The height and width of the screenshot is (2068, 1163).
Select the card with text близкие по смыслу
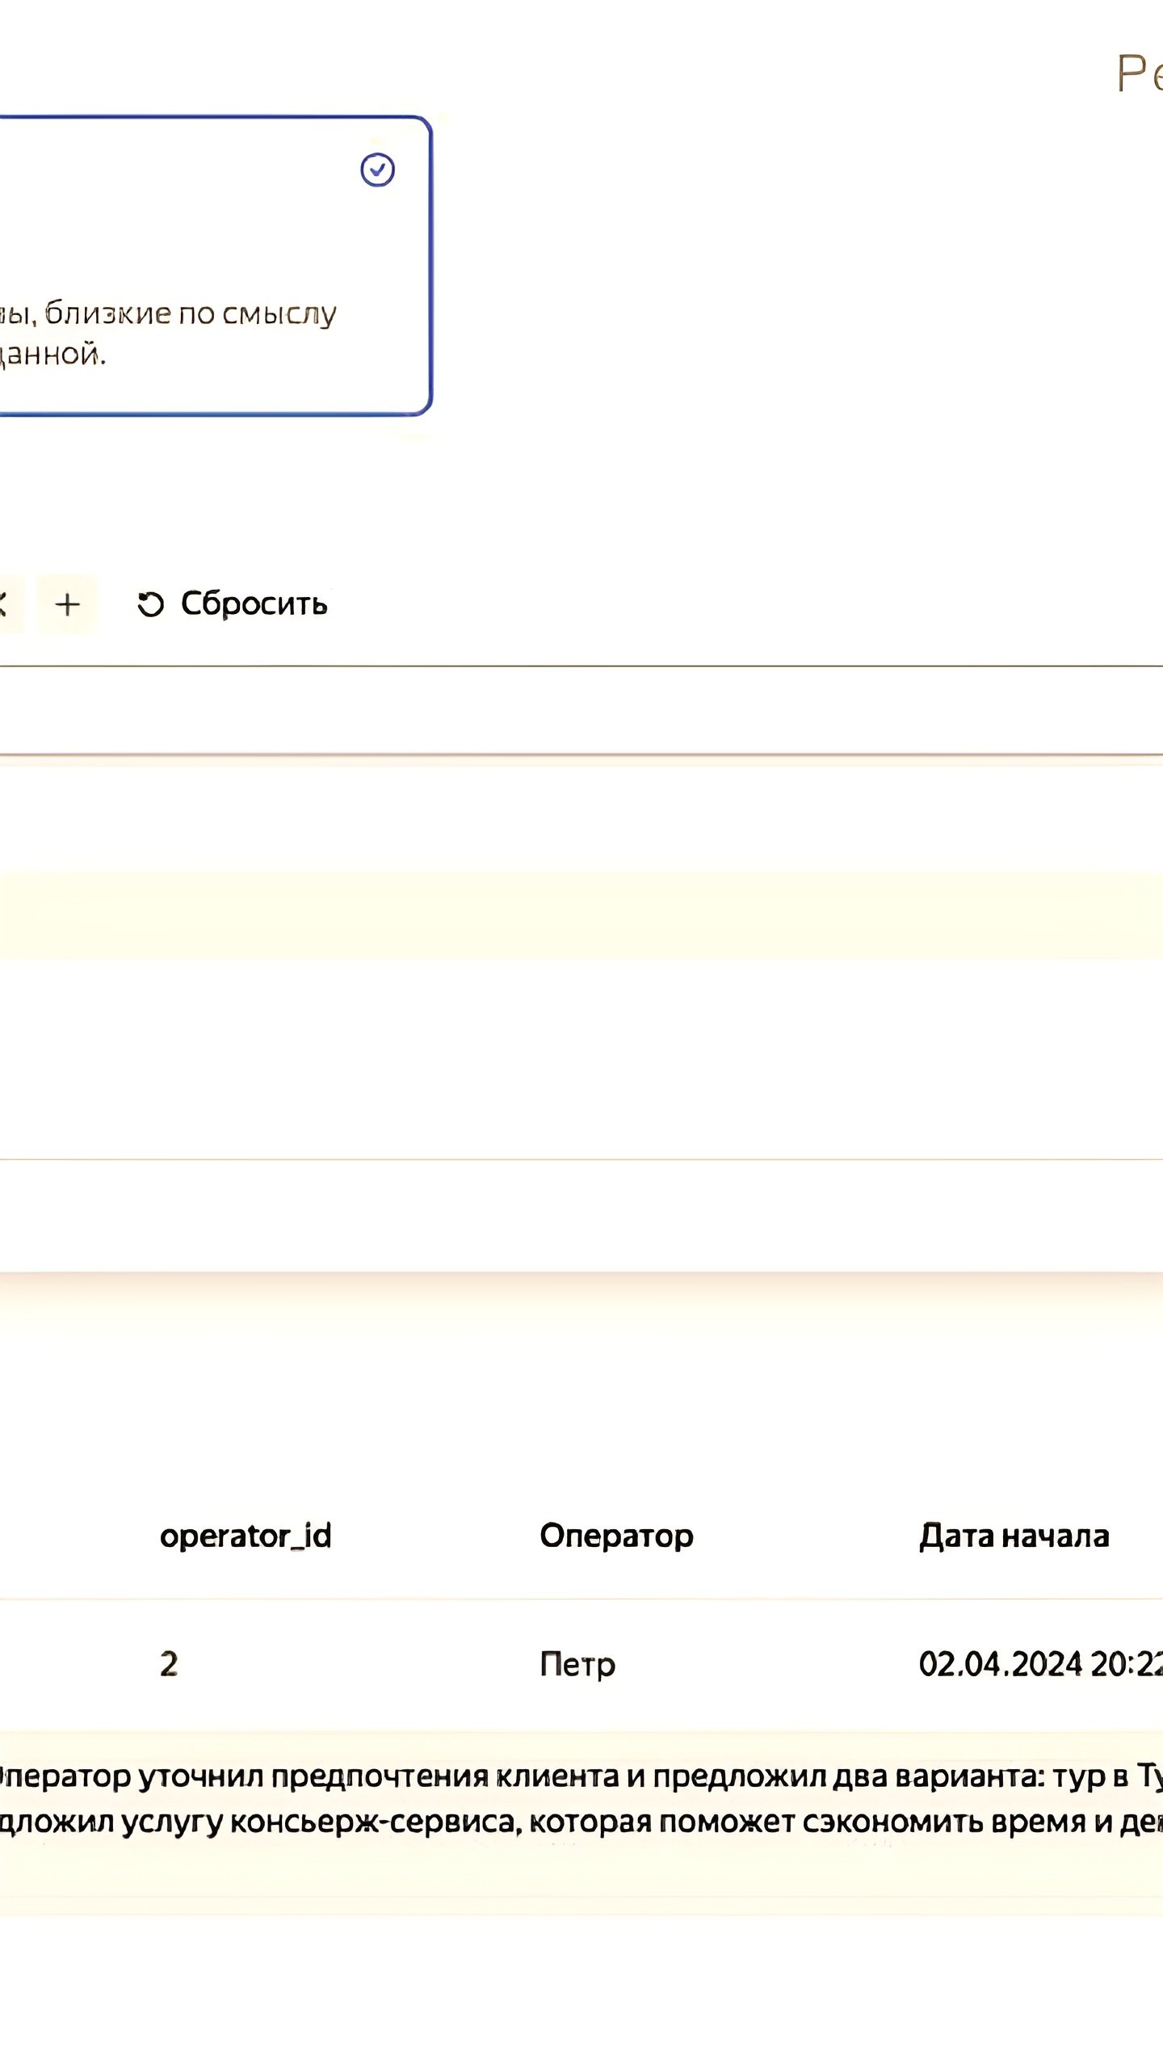(215, 266)
